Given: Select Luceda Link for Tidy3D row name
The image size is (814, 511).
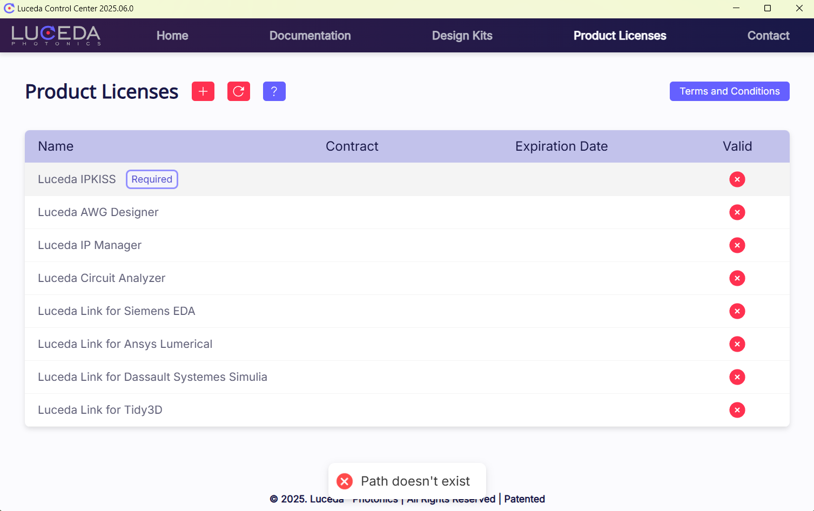Looking at the screenshot, I should pos(100,410).
